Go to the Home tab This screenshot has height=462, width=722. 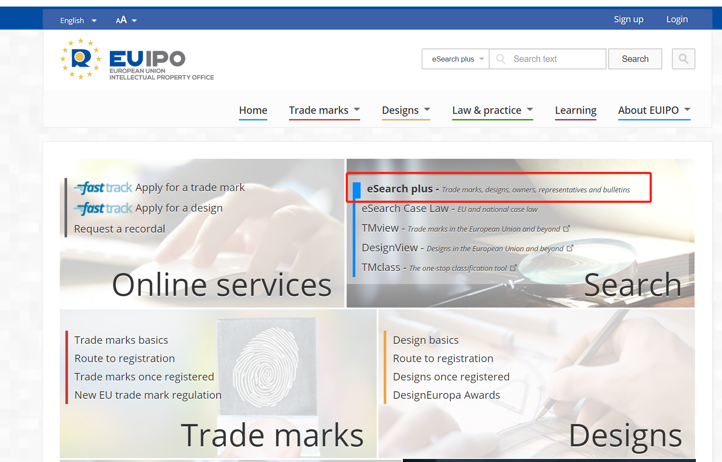click(x=253, y=110)
